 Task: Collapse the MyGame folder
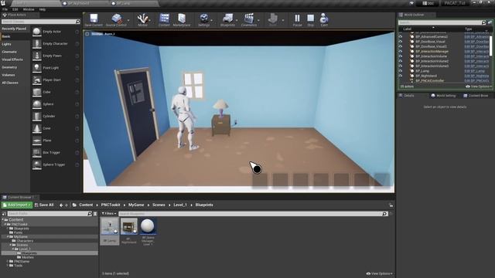pyautogui.click(x=8, y=237)
